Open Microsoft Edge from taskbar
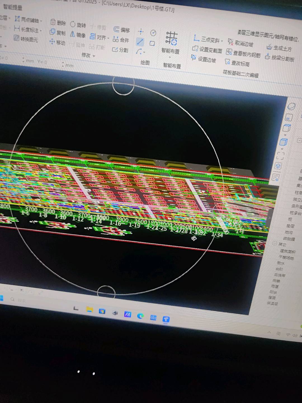Viewport: 302px width, 403px height. click(140, 316)
